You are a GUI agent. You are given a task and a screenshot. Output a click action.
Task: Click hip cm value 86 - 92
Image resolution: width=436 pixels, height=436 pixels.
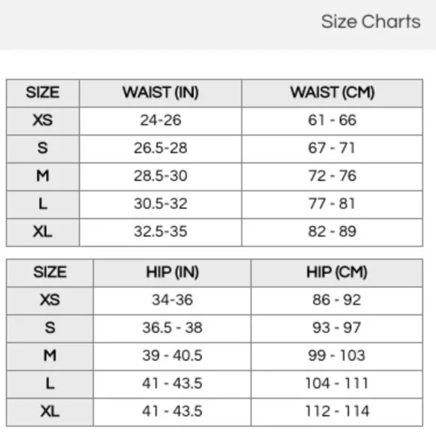pos(337,300)
